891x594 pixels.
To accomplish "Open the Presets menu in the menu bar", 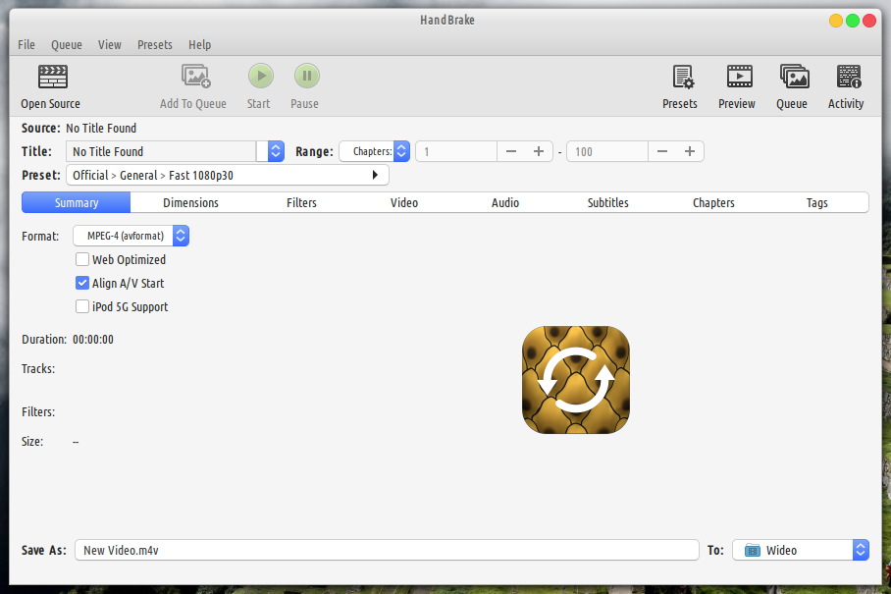I will [x=155, y=44].
